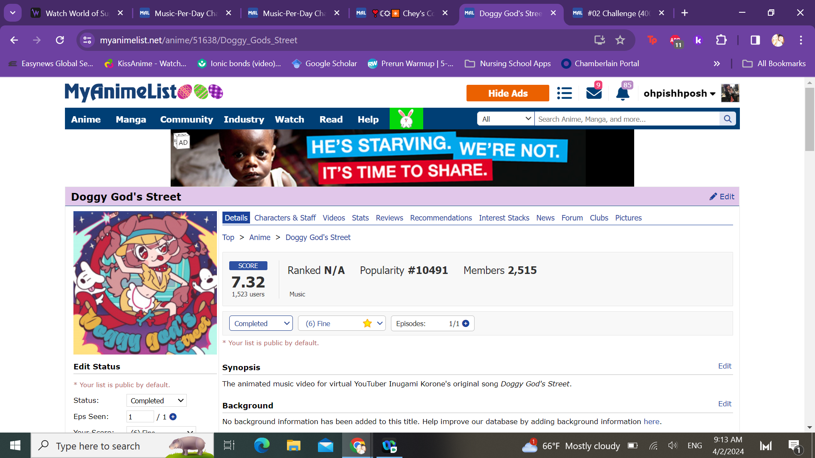Open the MAL list menu icon
Viewport: 815px width, 458px height.
(564, 93)
